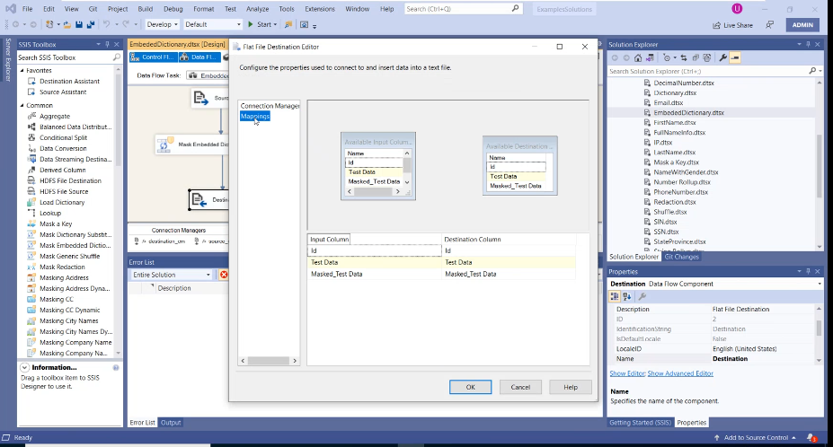833x447 pixels.
Task: Click the Save All toolbar icon
Action: 91,24
